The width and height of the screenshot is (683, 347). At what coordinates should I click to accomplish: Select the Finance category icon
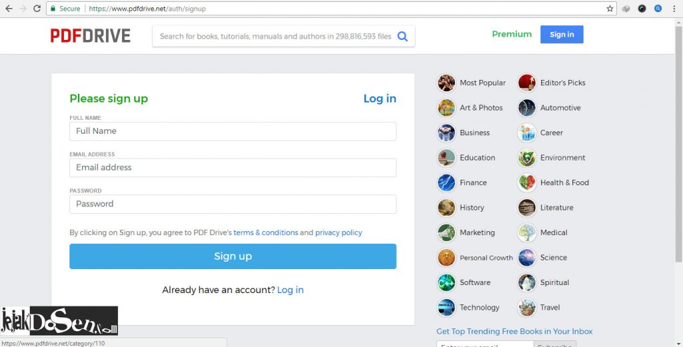click(446, 182)
